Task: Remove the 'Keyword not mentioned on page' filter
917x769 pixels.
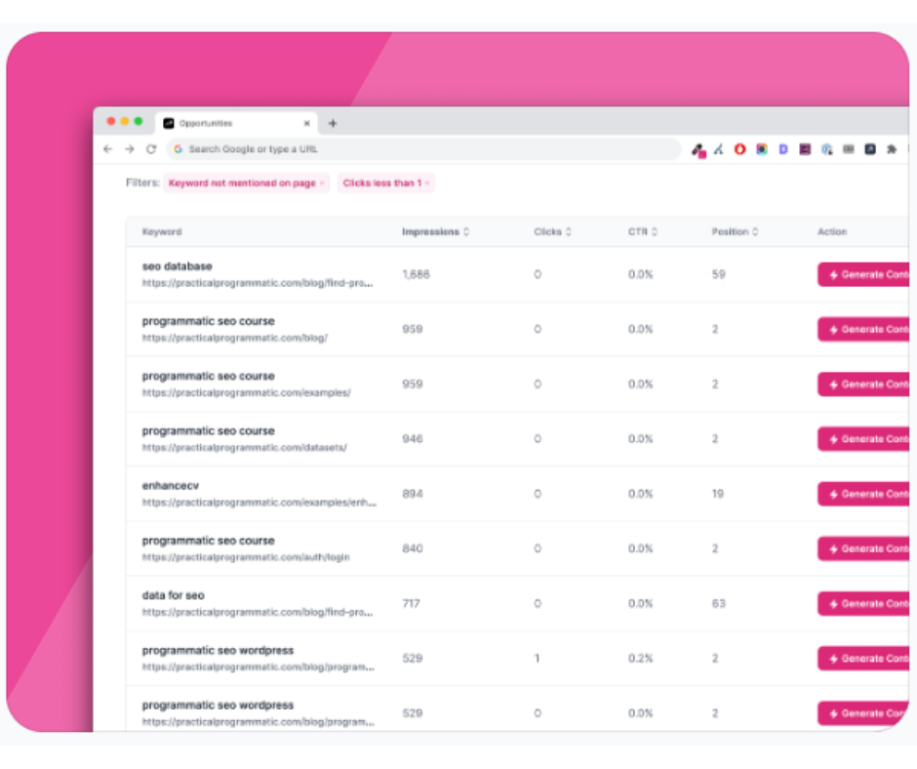Action: 322,183
